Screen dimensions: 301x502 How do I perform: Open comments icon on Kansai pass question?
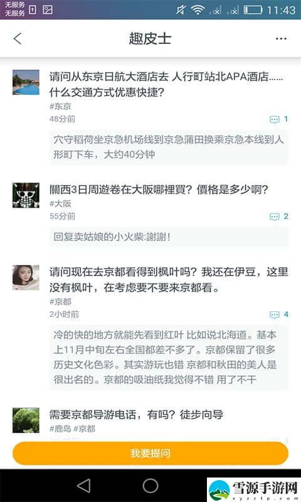click(275, 216)
